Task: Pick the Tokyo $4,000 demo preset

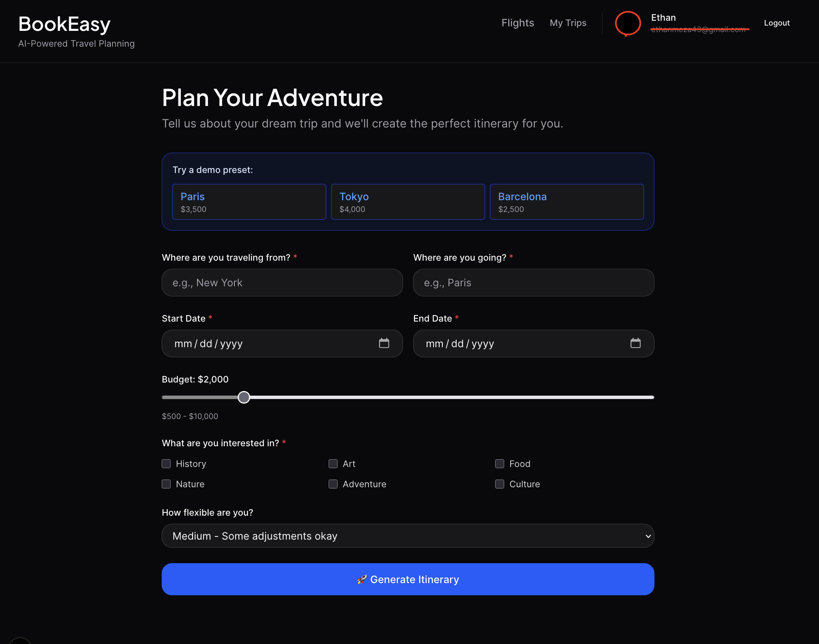Action: tap(407, 202)
